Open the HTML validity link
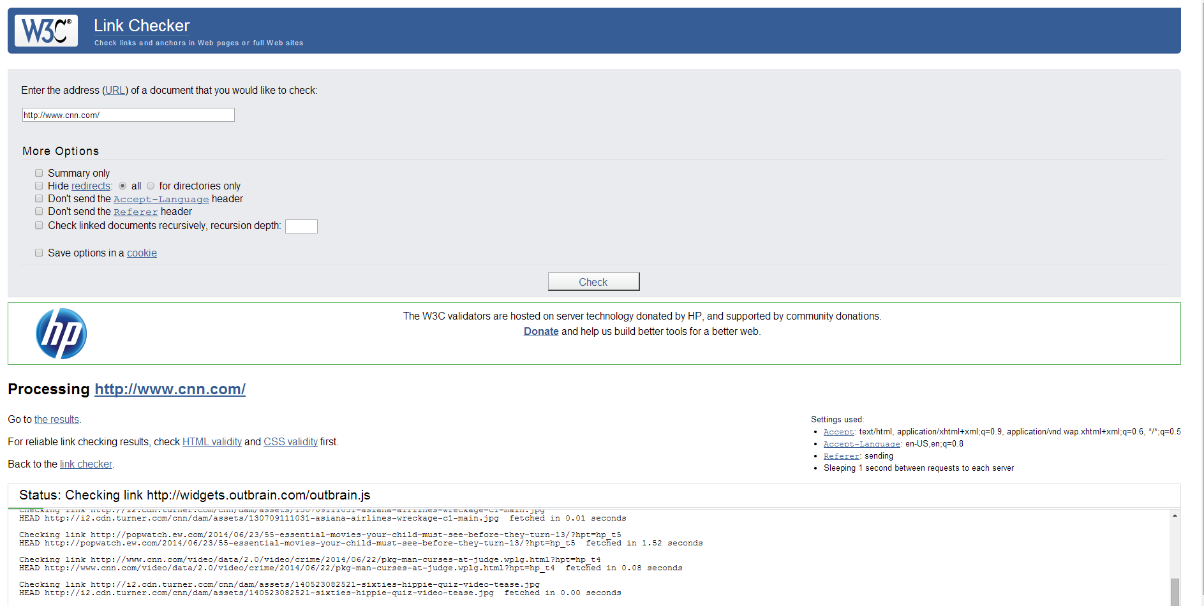 212,442
